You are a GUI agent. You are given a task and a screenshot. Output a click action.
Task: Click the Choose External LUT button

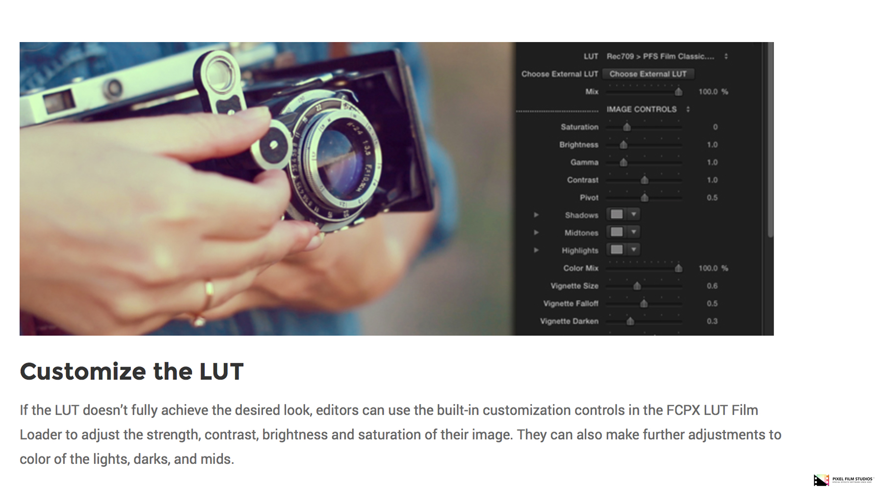(x=648, y=74)
